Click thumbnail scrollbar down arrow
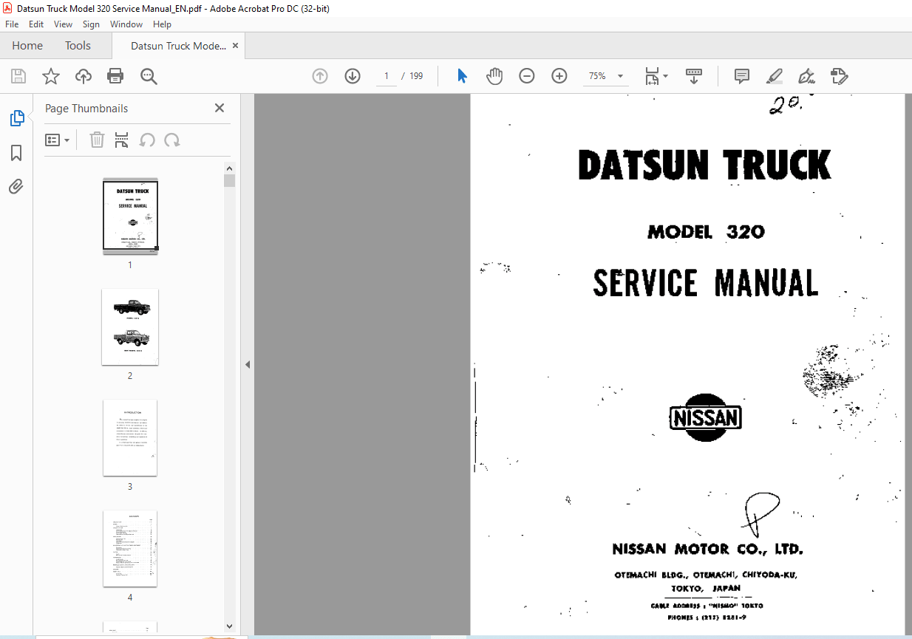The height and width of the screenshot is (639, 912). (229, 626)
